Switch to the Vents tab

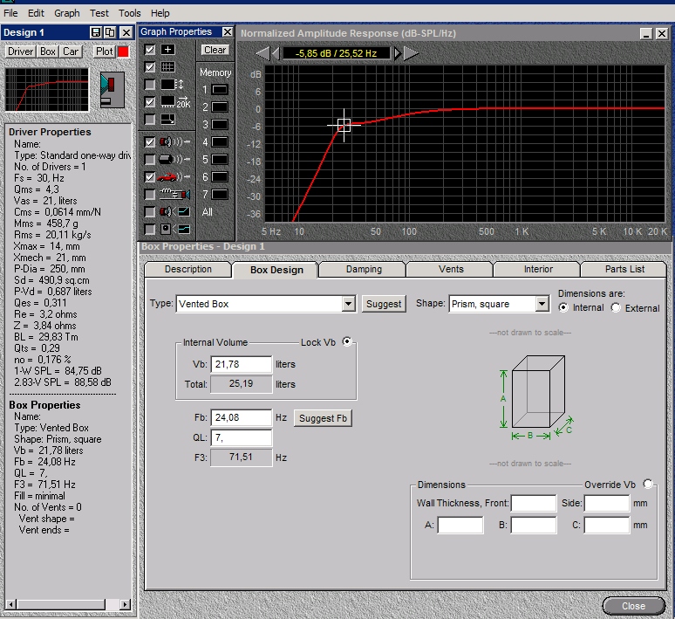[451, 270]
